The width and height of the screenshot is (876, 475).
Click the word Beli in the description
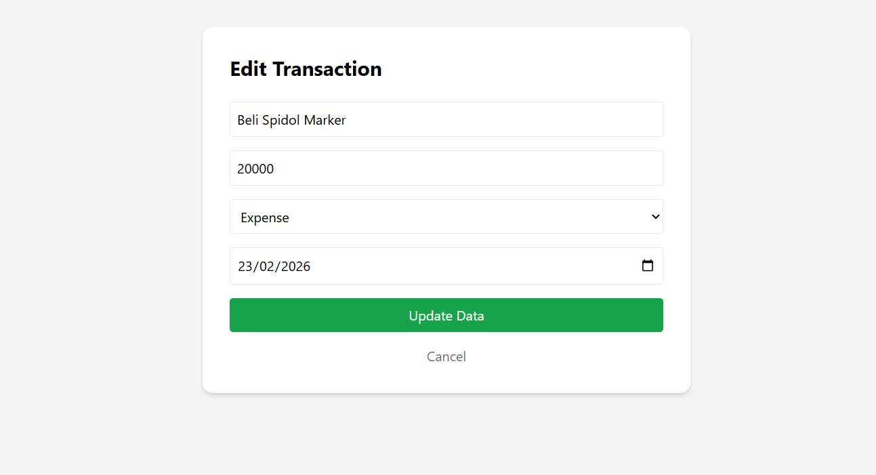(x=247, y=121)
